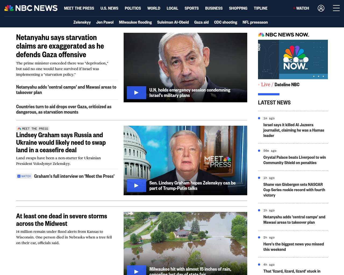Viewport: 344px width, 275px height.
Task: Open the user account profile icon
Action: [321, 8]
